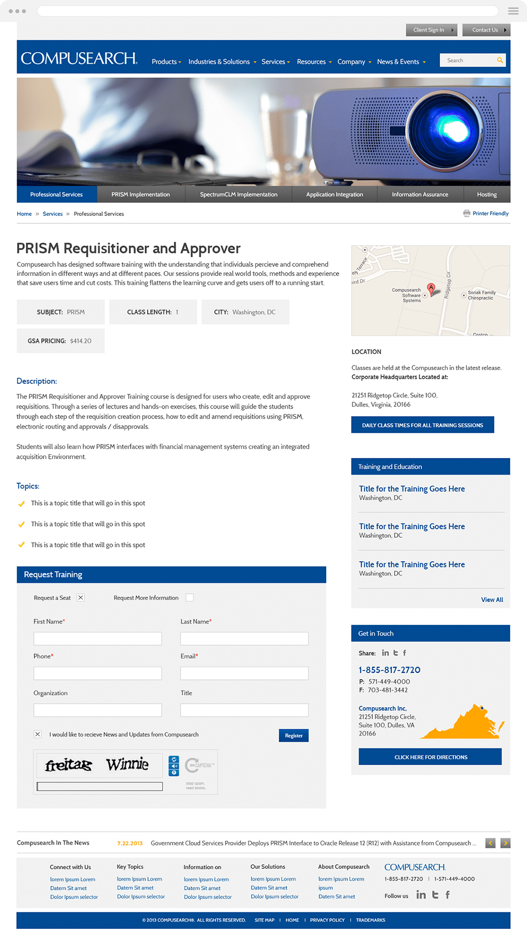This screenshot has width=527, height=949.
Task: Click the 7.22.2013 news date
Action: [130, 843]
